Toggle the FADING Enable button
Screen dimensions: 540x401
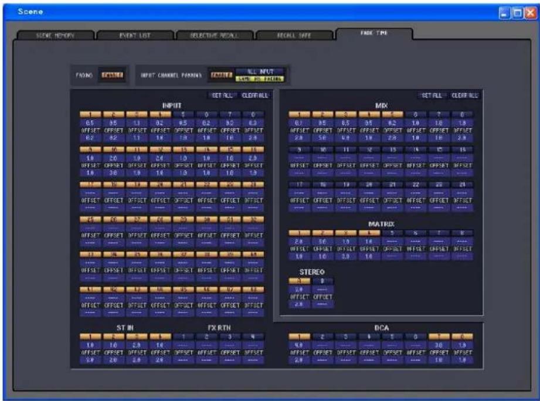coord(112,75)
